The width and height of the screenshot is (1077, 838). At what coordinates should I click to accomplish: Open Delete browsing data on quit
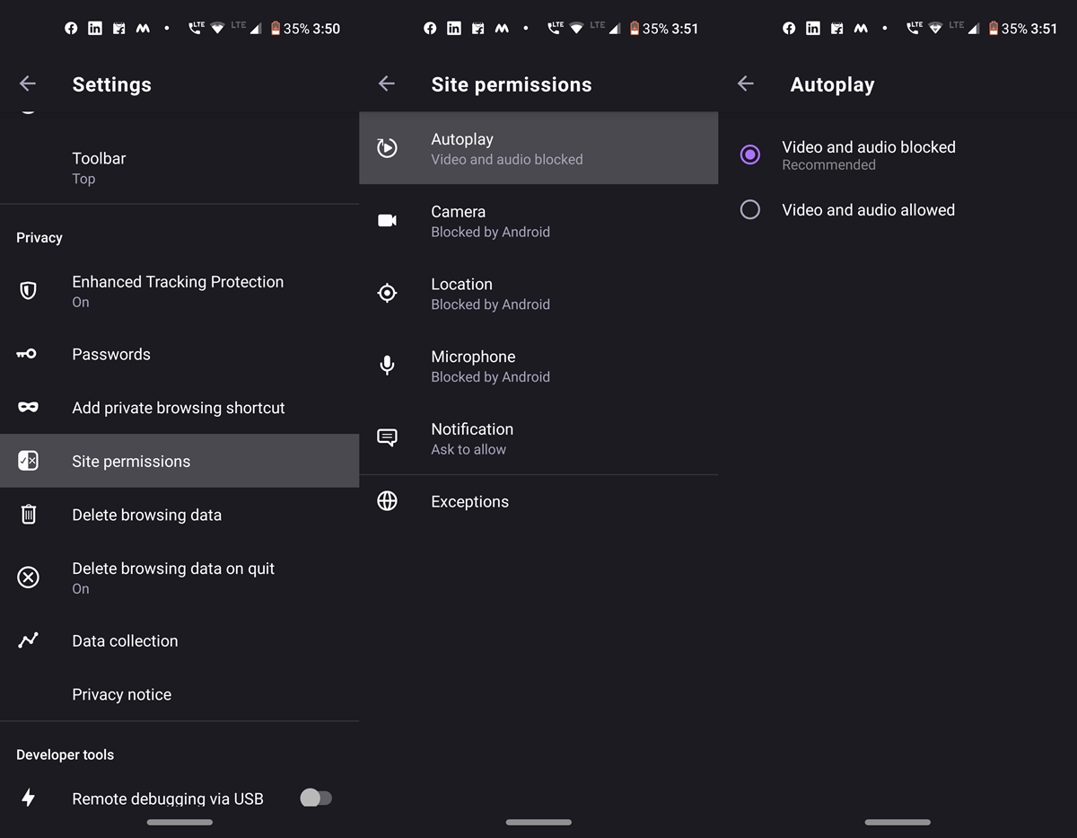point(179,578)
